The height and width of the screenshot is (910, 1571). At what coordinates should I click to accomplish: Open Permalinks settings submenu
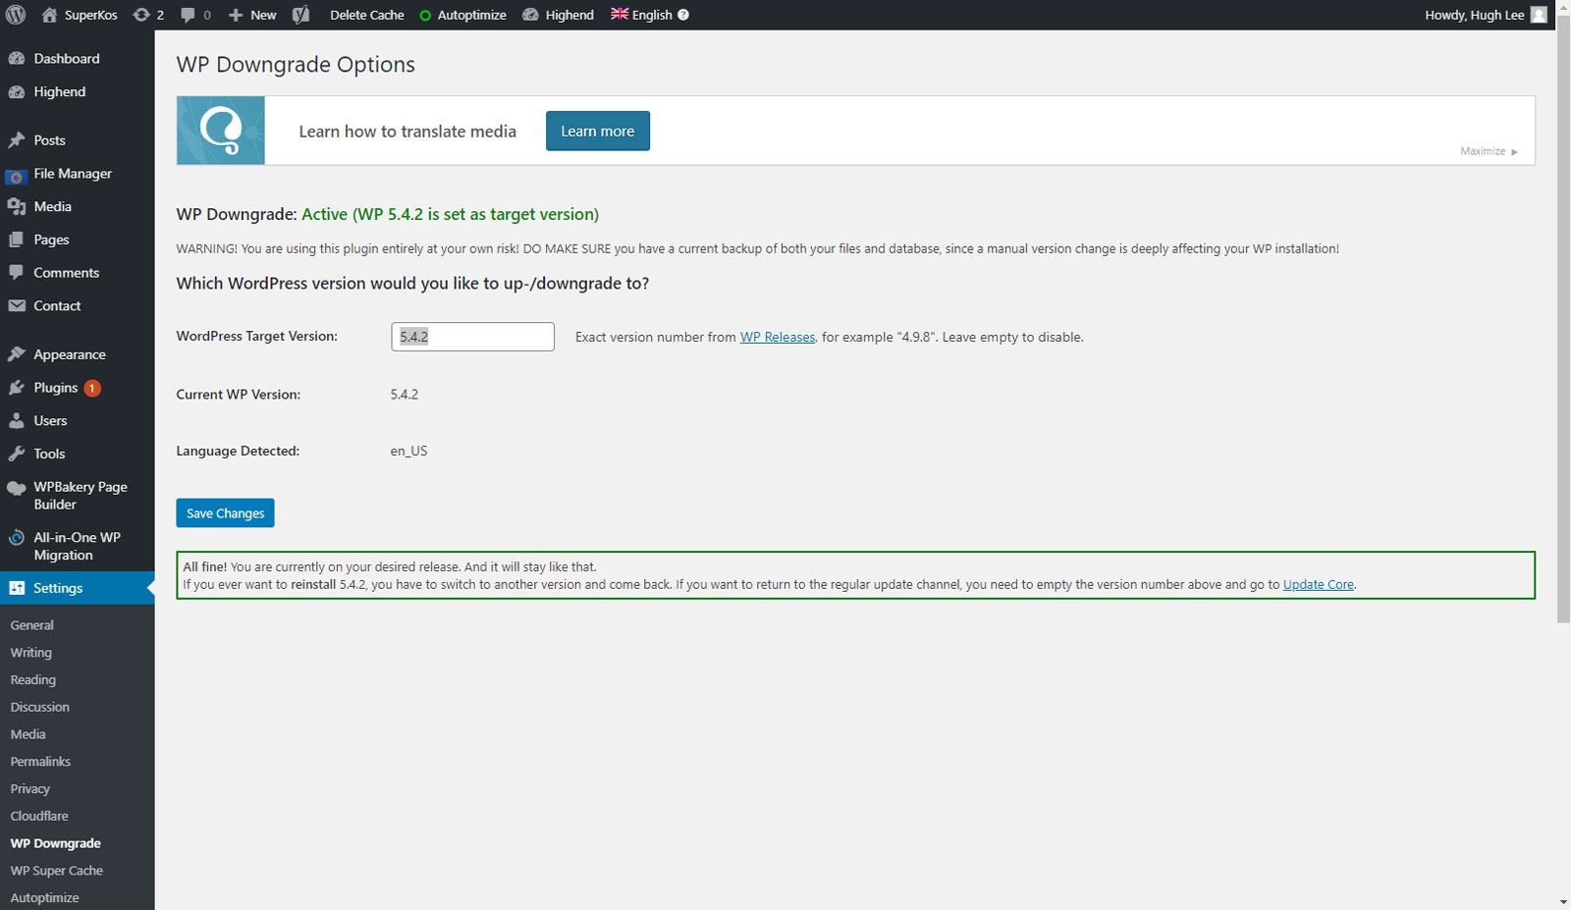(40, 762)
